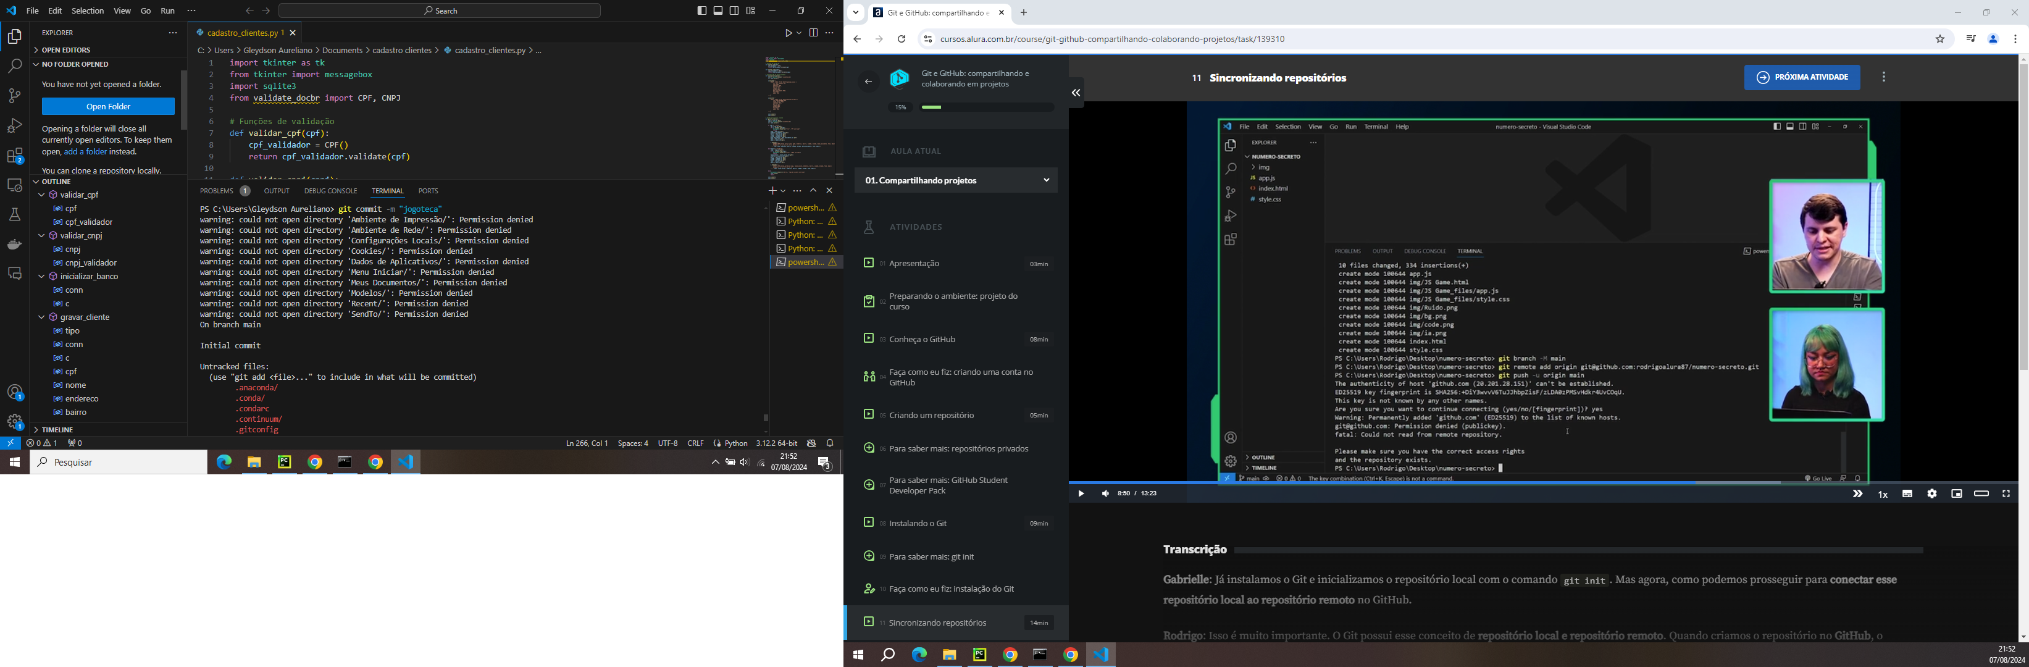
Task: Skip forward with double-arrow icon in video player
Action: [1857, 493]
